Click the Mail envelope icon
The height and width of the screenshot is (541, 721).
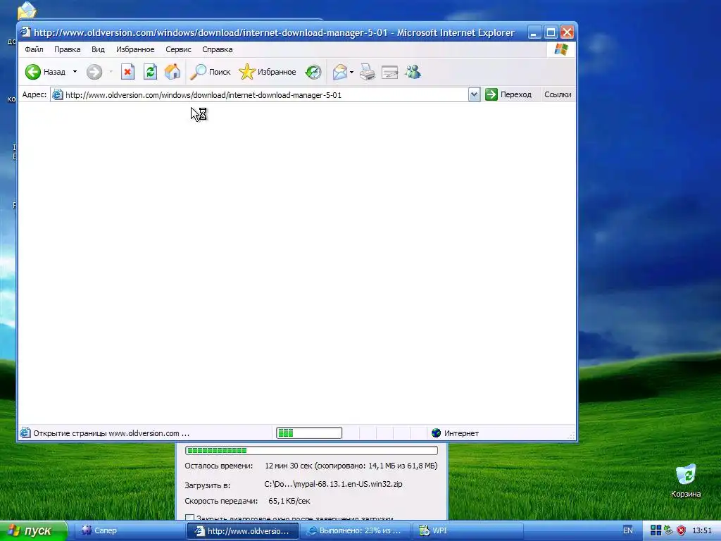pos(340,72)
